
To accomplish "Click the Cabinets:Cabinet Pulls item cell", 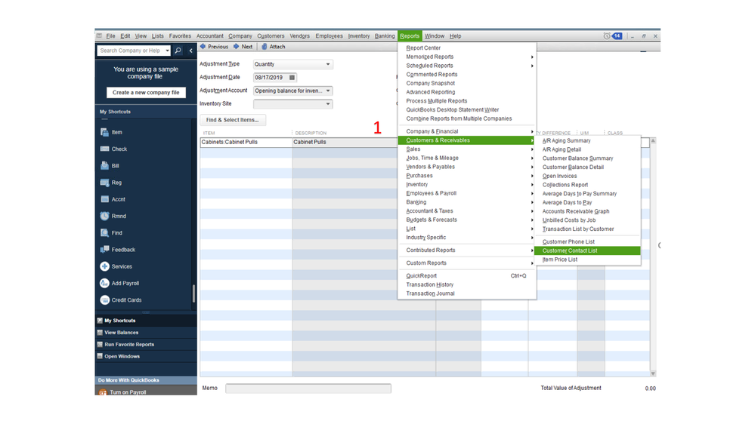I will 246,143.
